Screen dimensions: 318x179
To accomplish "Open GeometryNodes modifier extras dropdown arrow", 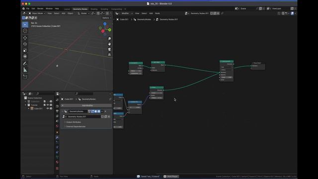I will tap(102, 111).
